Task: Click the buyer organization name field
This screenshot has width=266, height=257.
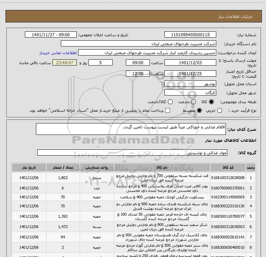Action: click(139, 44)
